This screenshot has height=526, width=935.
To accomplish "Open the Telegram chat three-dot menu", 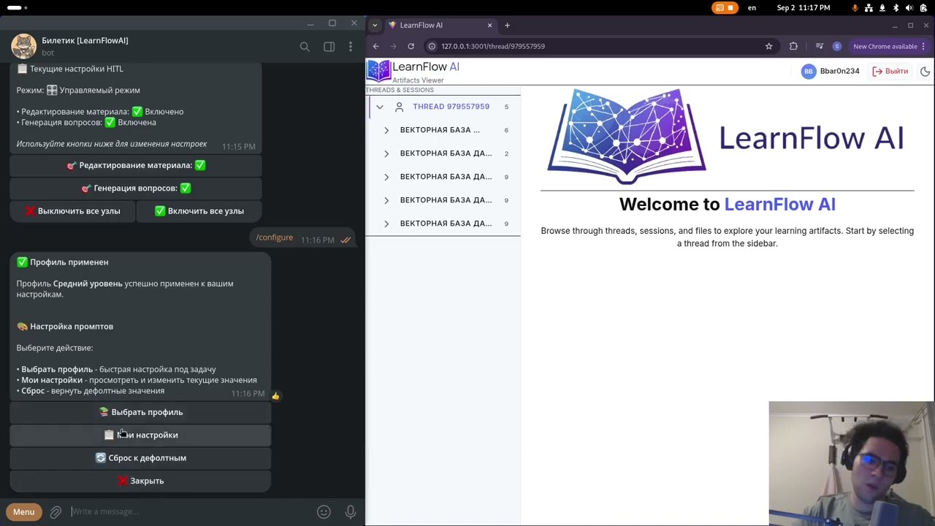I will 351,47.
